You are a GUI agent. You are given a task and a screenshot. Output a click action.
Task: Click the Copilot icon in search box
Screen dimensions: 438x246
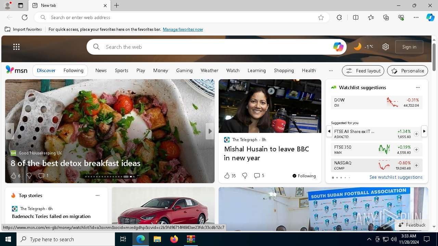pyautogui.click(x=338, y=47)
